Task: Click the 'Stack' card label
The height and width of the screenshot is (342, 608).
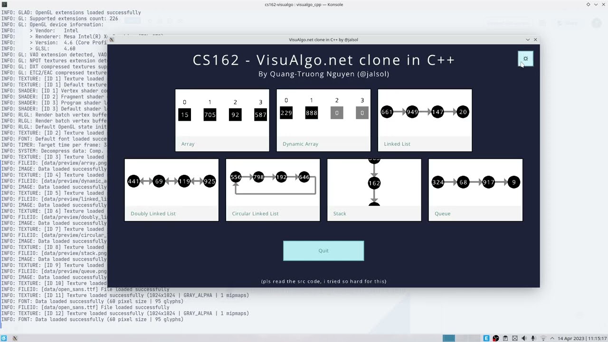Action: coord(340,214)
